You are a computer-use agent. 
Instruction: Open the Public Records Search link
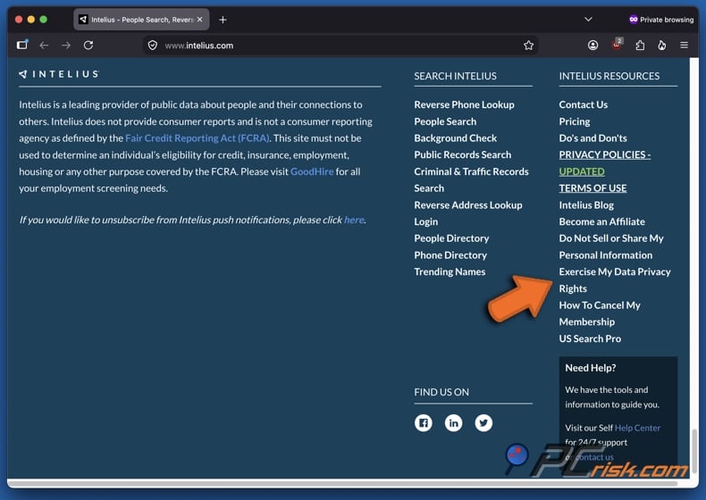point(462,154)
